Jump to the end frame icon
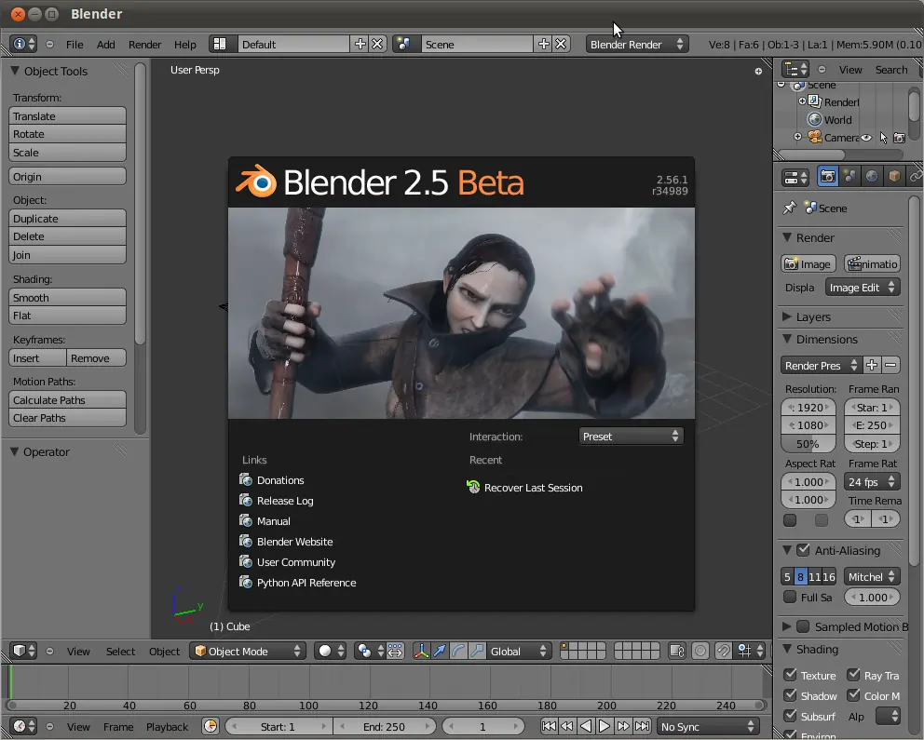This screenshot has height=740, width=924. click(x=642, y=727)
